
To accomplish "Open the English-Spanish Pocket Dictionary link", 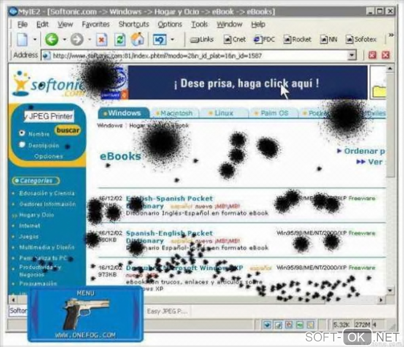I will point(169,202).
